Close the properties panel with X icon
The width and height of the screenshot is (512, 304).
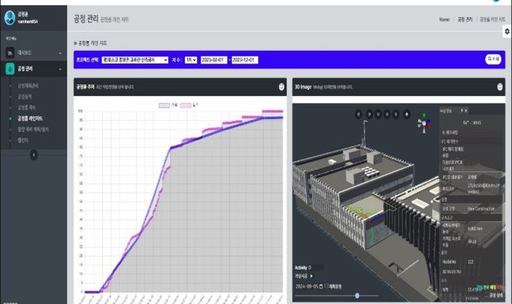click(x=466, y=110)
